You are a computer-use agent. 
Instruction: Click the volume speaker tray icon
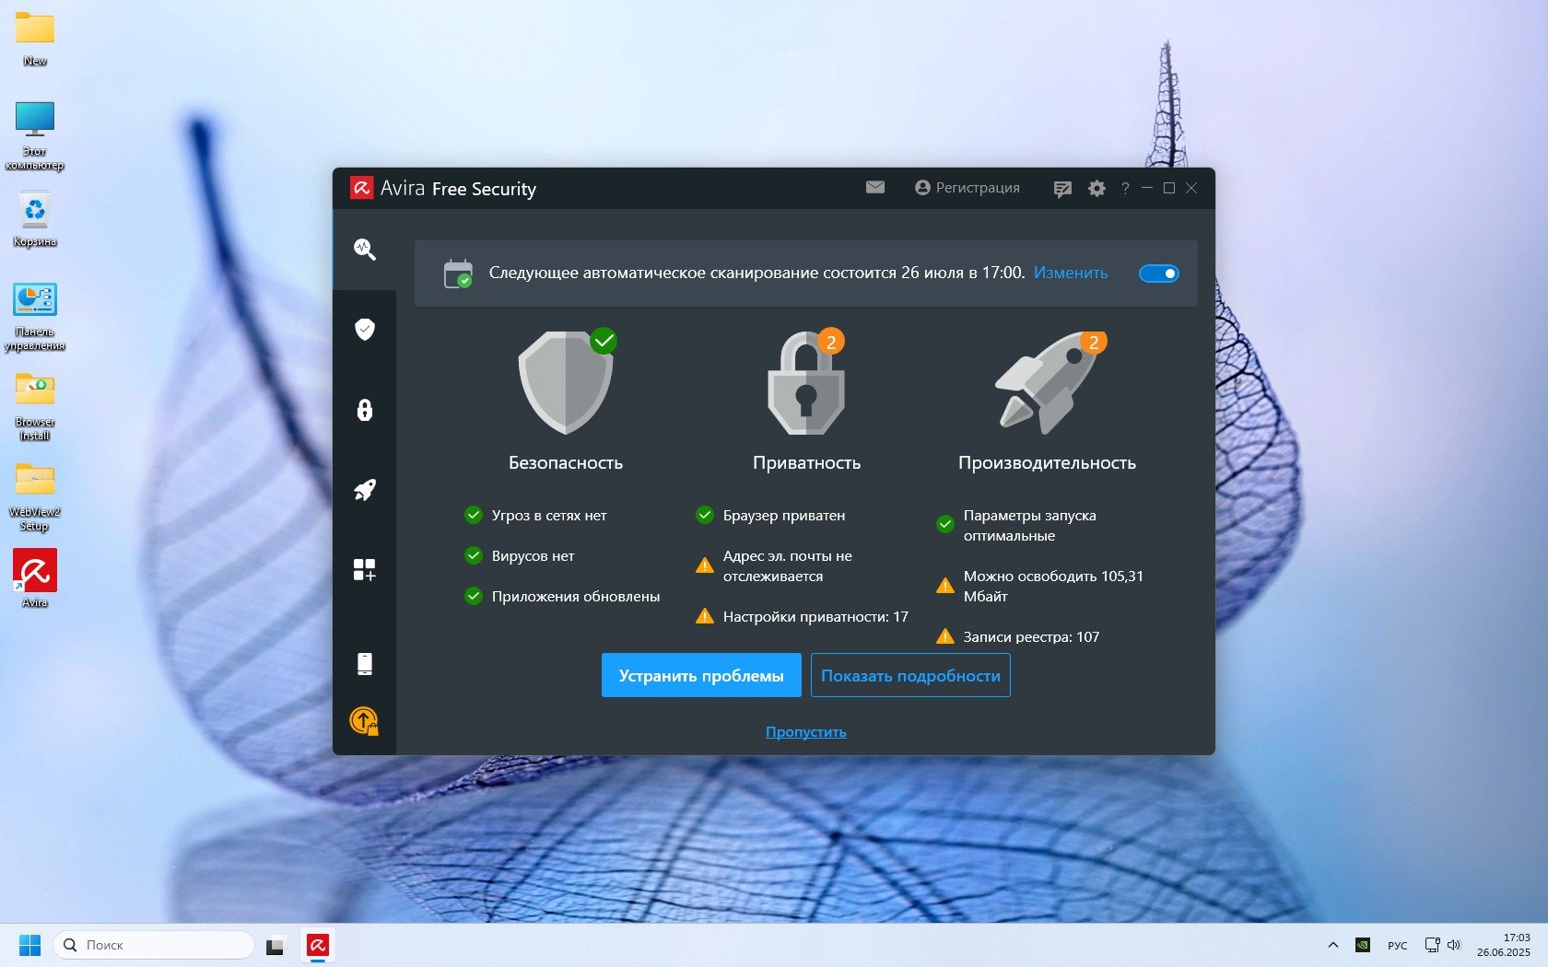point(1455,945)
